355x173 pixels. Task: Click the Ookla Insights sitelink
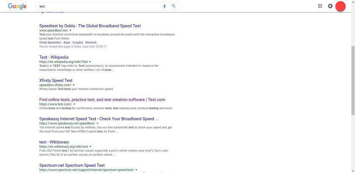pyautogui.click(x=78, y=43)
